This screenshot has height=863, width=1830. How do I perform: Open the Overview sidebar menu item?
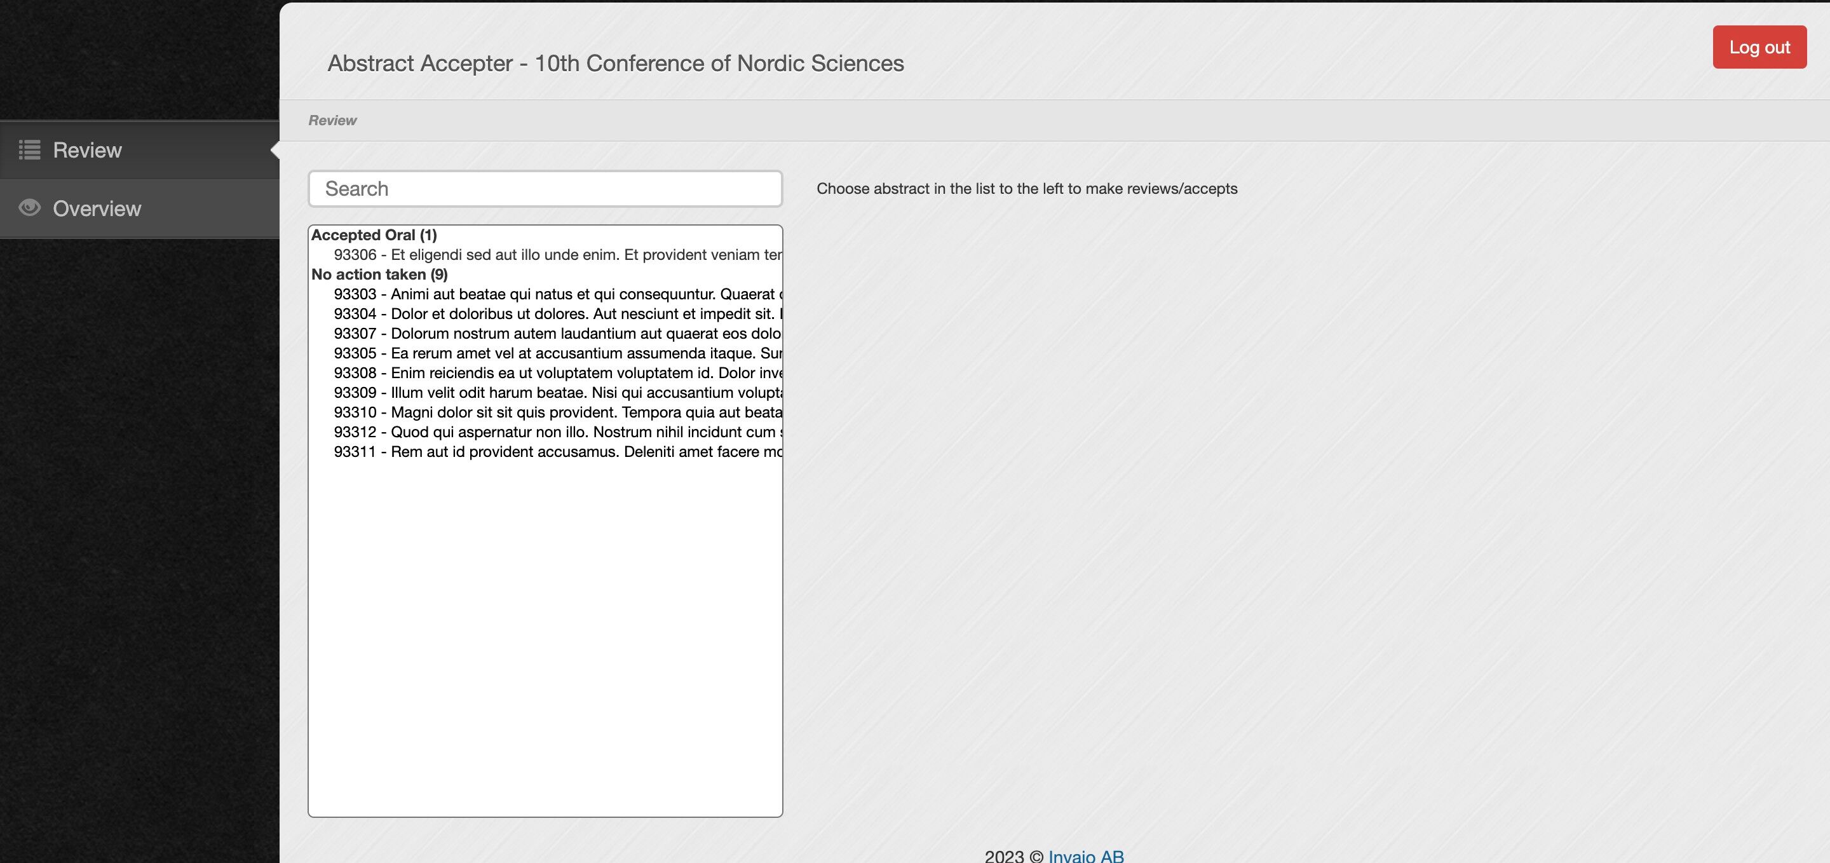97,208
